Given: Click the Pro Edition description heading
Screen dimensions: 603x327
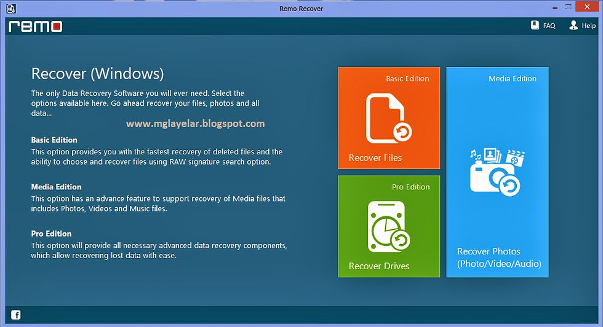Looking at the screenshot, I should pyautogui.click(x=51, y=234).
